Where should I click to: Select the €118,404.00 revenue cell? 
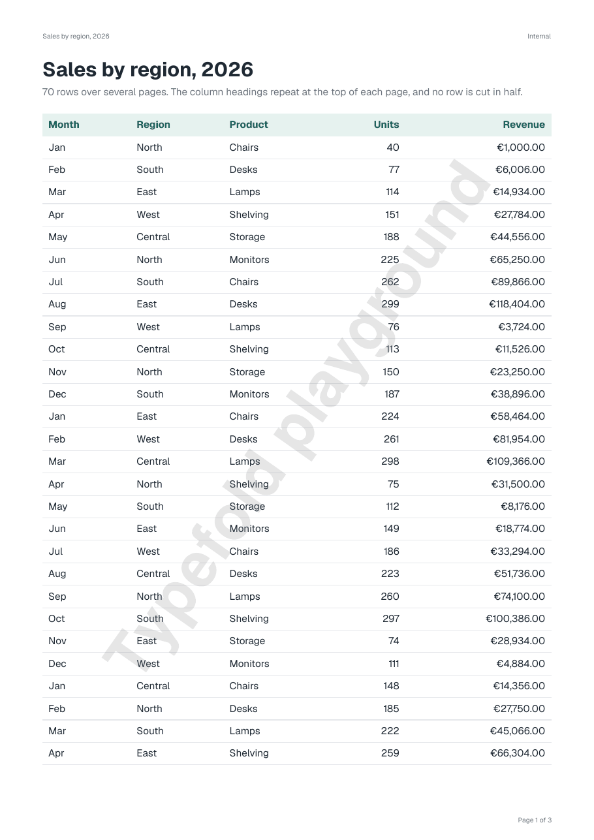click(x=517, y=304)
